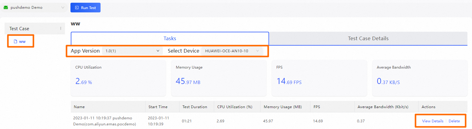Click the pushdemo Demo task name cell
The height and width of the screenshot is (129, 472).
[105, 121]
